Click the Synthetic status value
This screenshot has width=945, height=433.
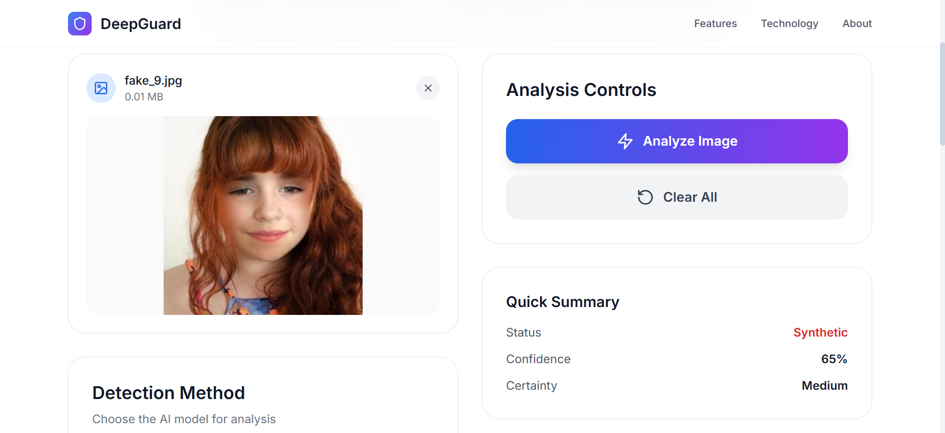tap(820, 333)
